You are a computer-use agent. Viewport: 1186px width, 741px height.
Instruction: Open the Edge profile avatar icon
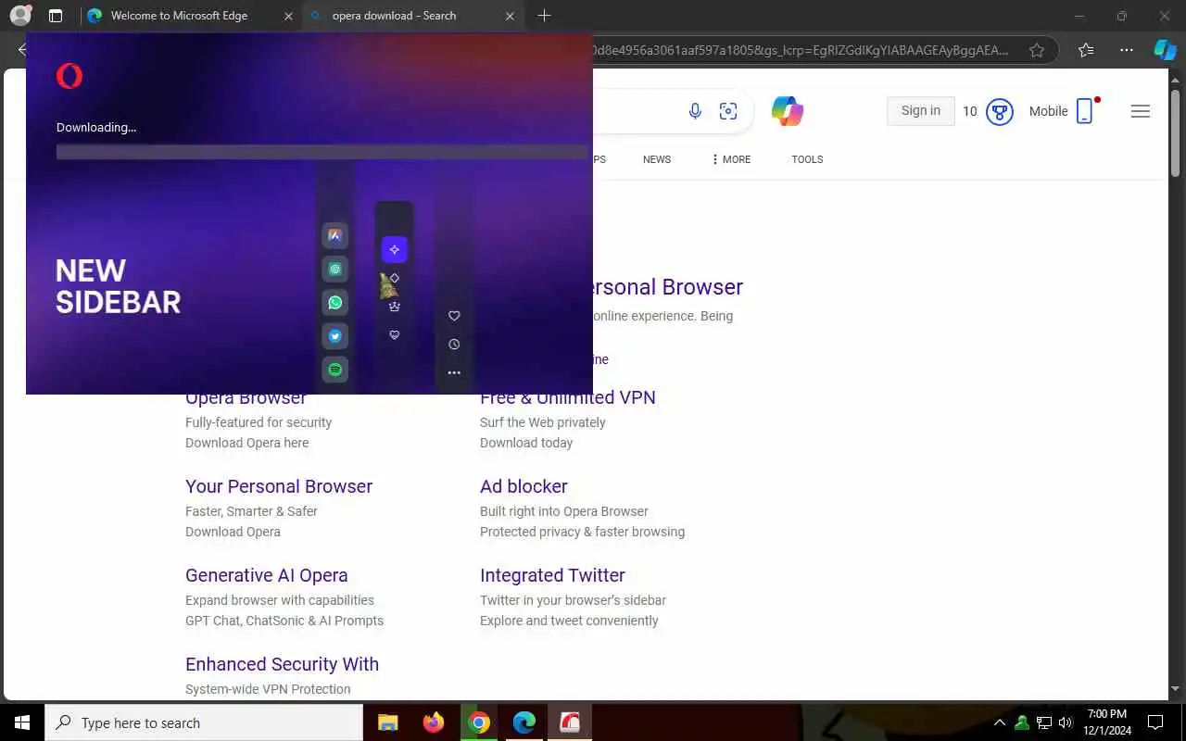point(20,16)
